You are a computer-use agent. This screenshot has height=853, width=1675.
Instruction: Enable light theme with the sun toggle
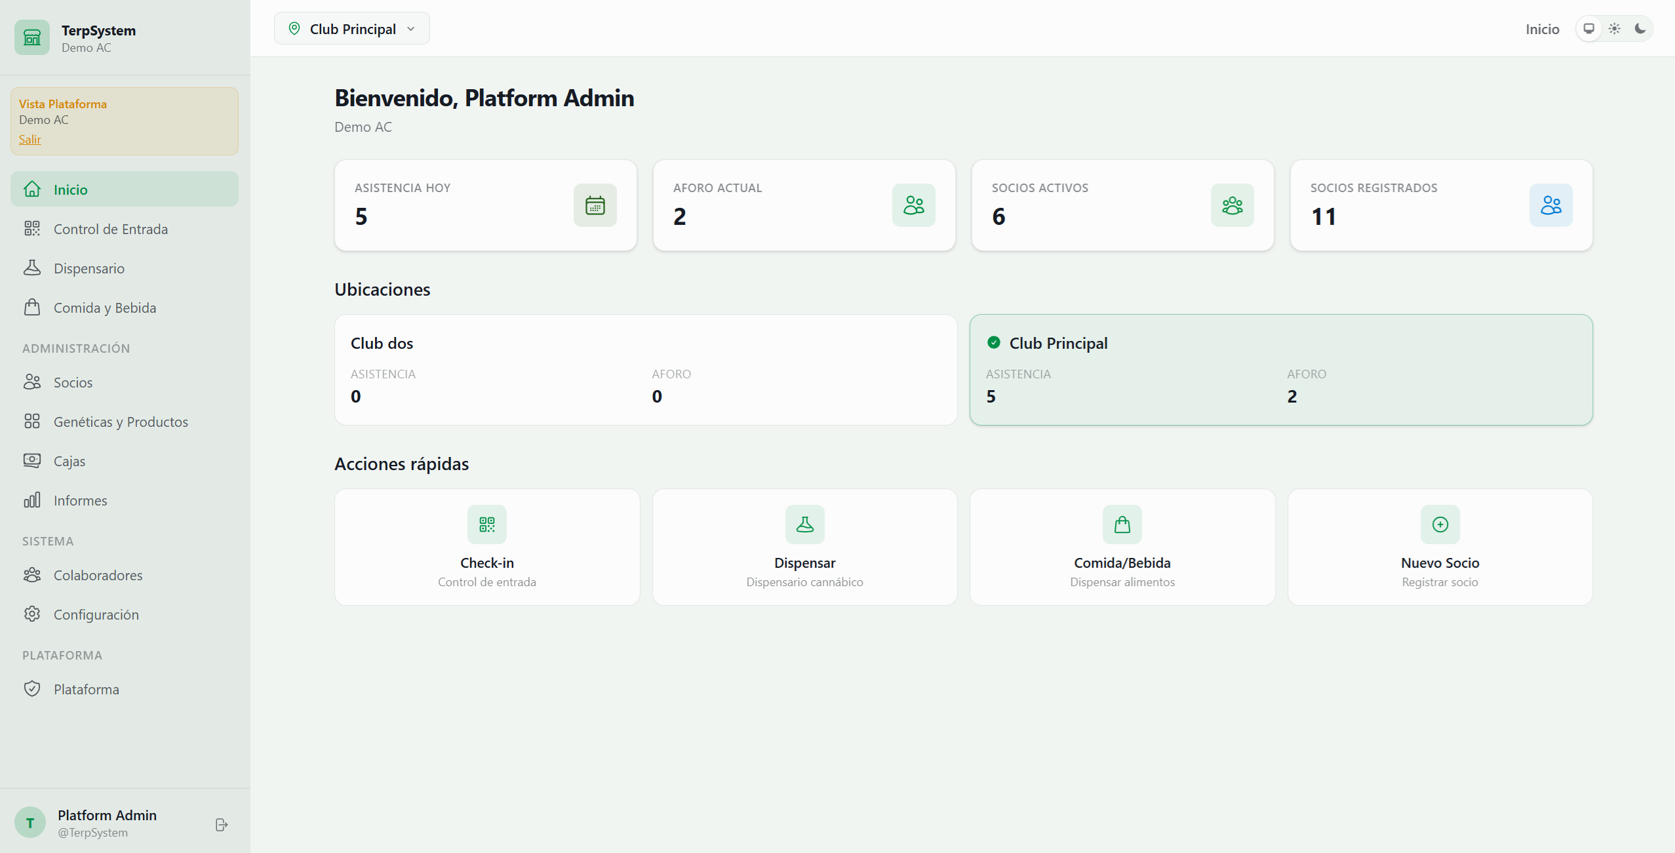tap(1615, 28)
